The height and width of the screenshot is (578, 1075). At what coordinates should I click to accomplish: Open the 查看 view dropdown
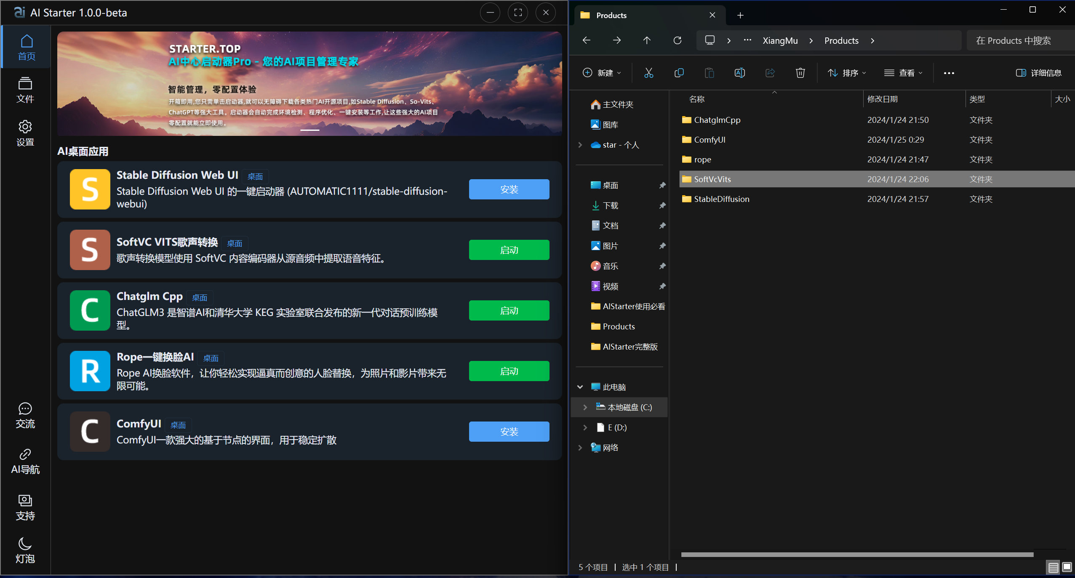904,73
